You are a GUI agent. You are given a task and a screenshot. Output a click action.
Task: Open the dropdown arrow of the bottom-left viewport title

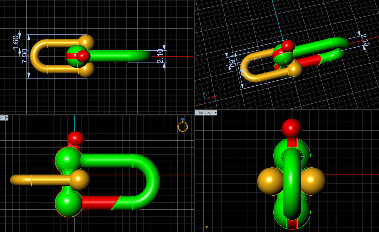[7, 118]
